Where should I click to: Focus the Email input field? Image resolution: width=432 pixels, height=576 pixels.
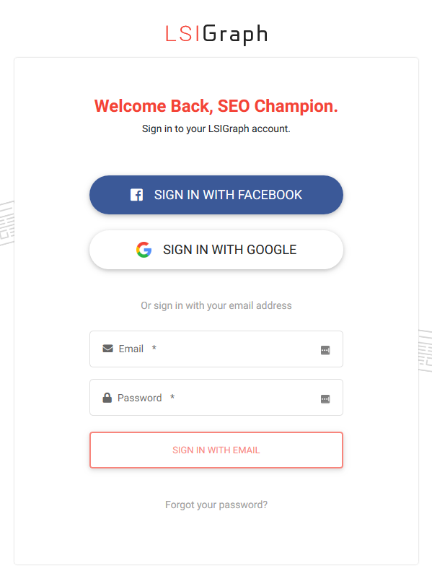[216, 349]
